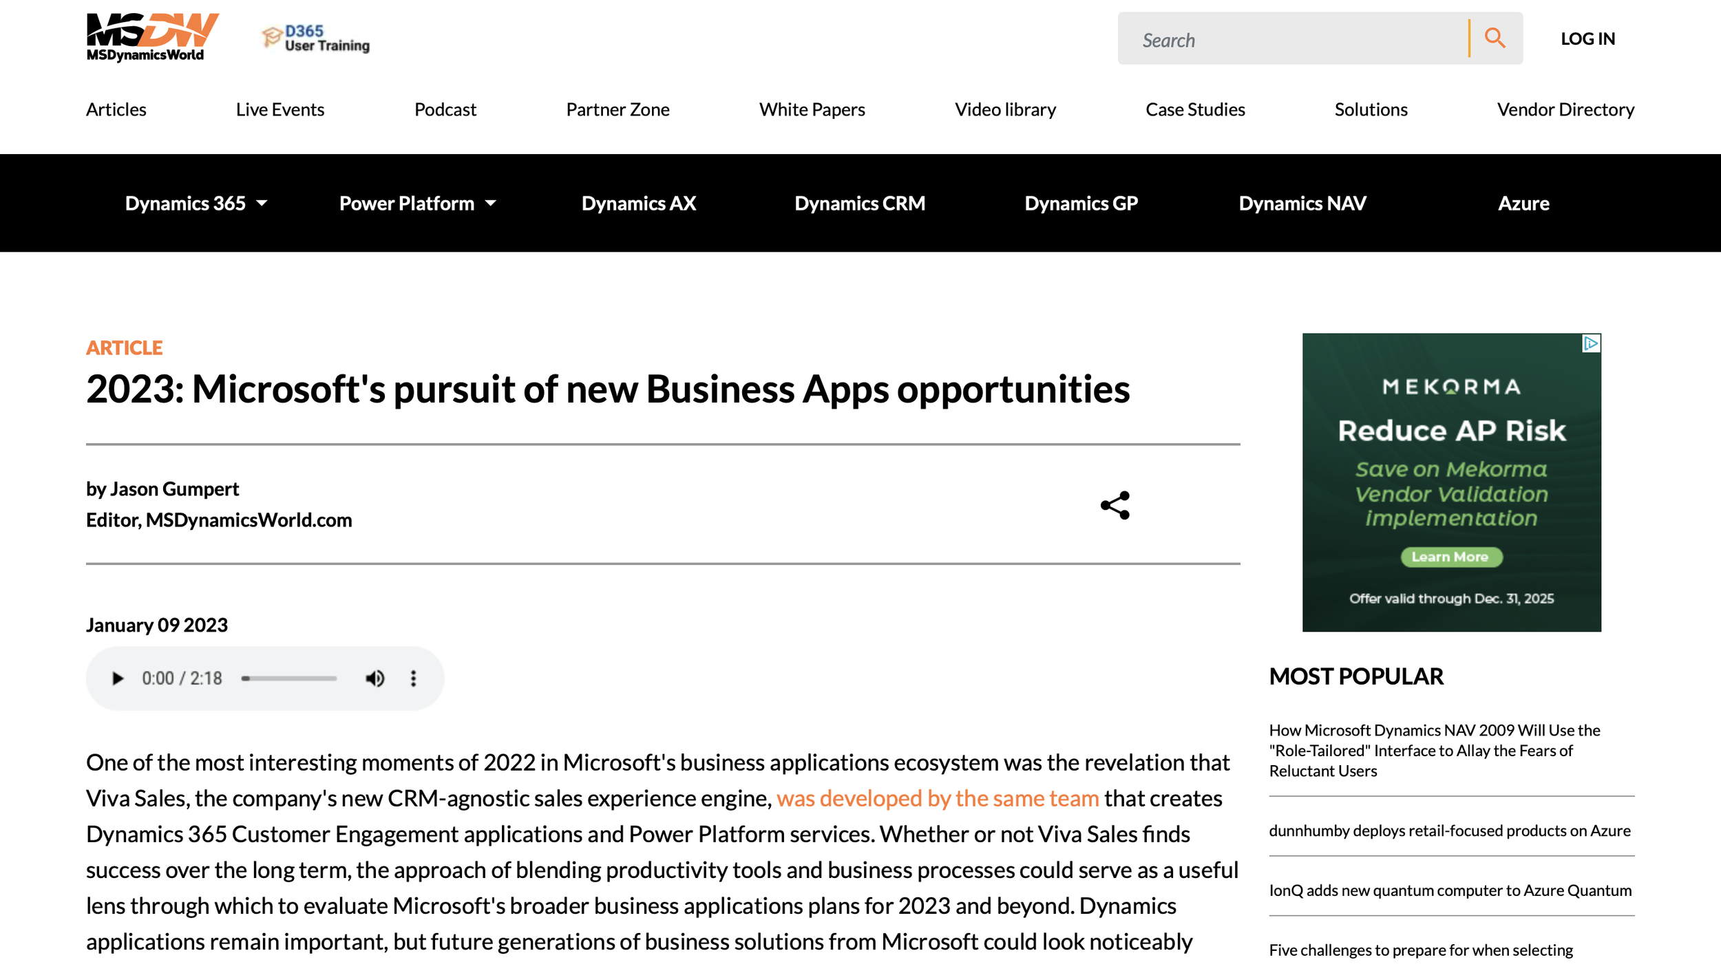
Task: Open the Dynamics GP section
Action: point(1081,204)
